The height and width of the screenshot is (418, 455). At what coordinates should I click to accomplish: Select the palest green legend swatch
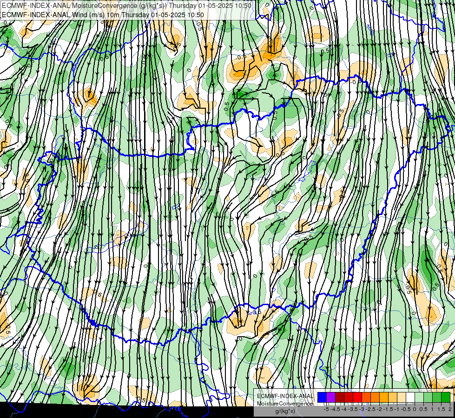click(x=419, y=397)
